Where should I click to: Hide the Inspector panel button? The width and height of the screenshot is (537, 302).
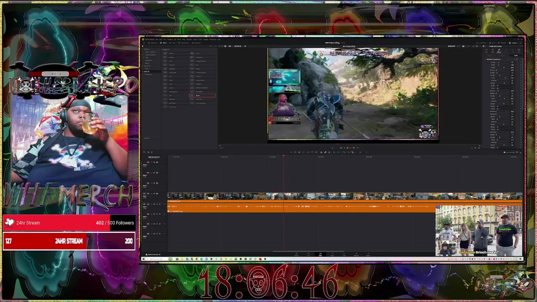513,43
